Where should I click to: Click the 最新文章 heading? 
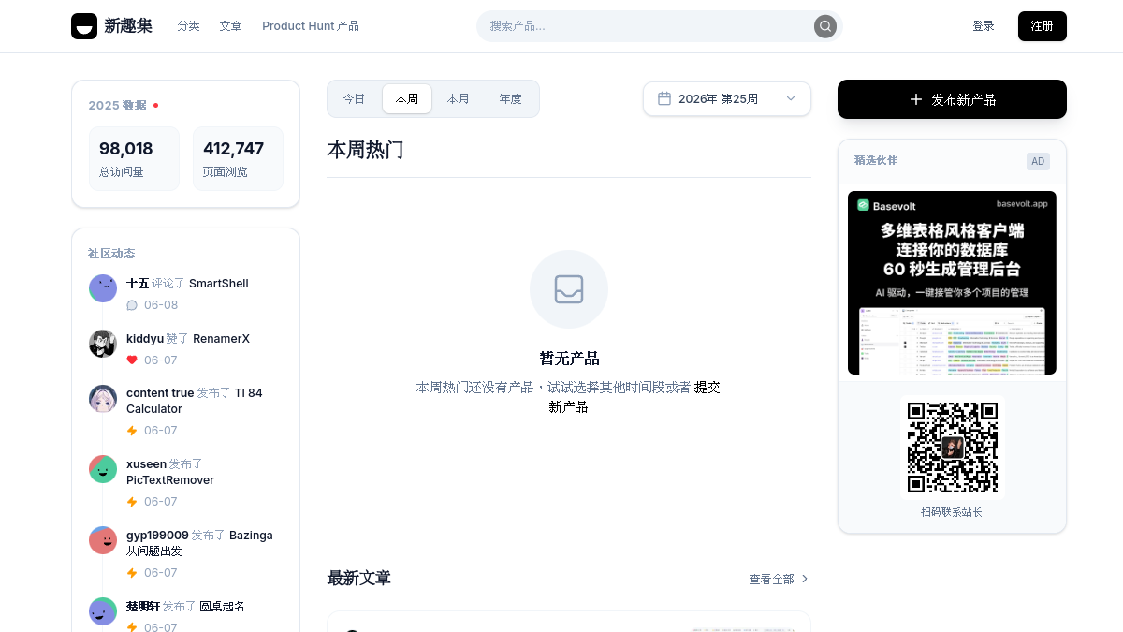coord(358,579)
